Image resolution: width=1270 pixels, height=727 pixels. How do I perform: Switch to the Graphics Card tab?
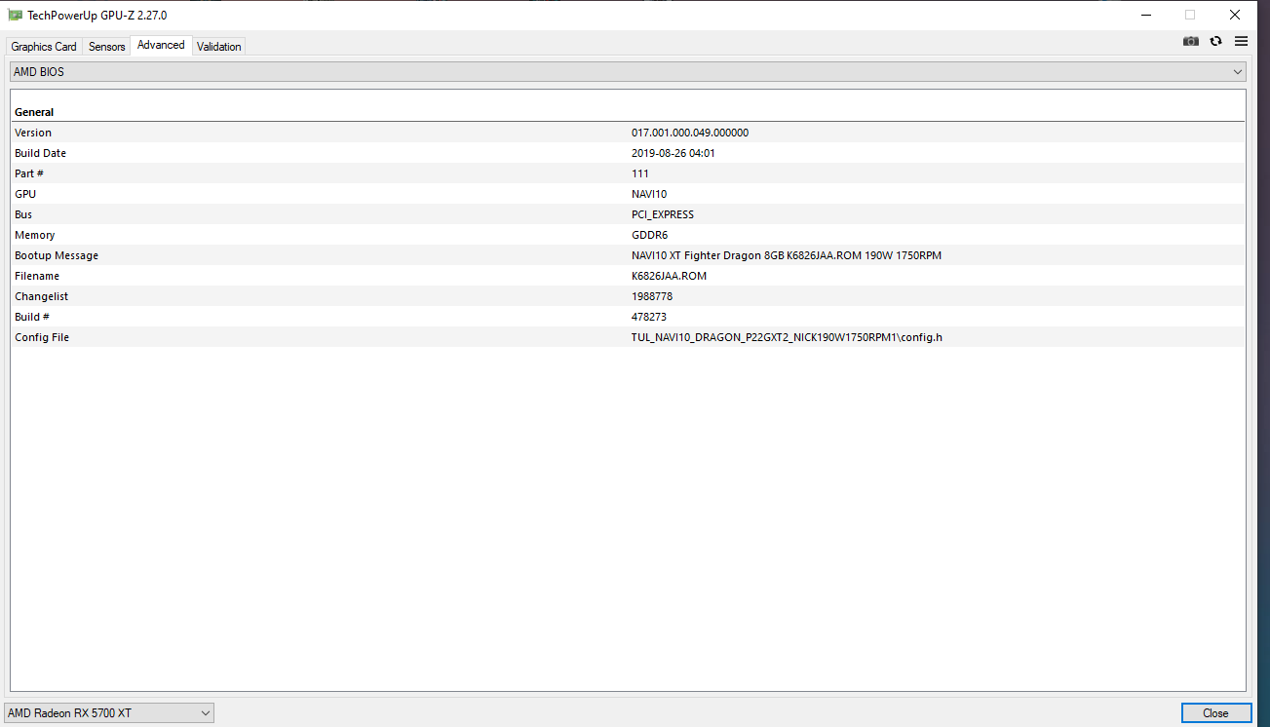[44, 47]
